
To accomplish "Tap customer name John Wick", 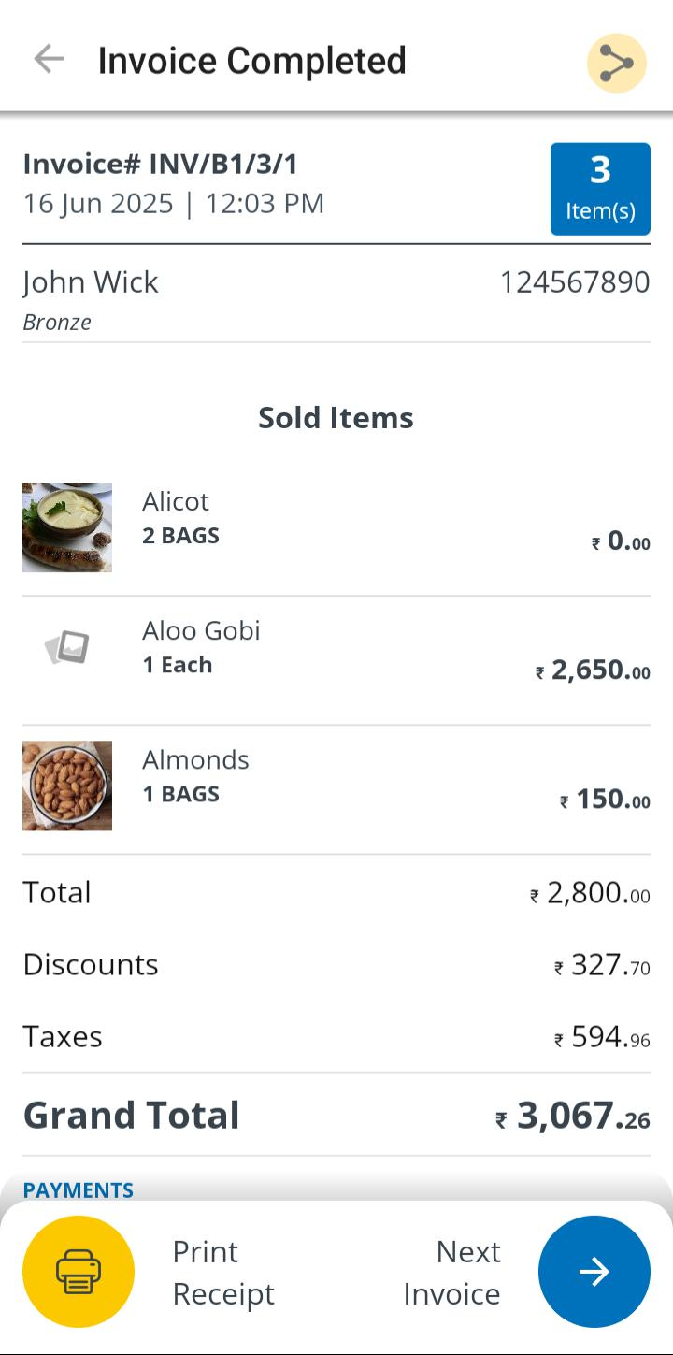I will [91, 281].
